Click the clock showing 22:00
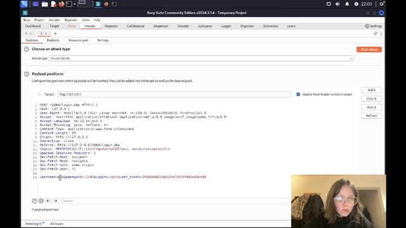The height and width of the screenshot is (228, 406). pyautogui.click(x=367, y=4)
